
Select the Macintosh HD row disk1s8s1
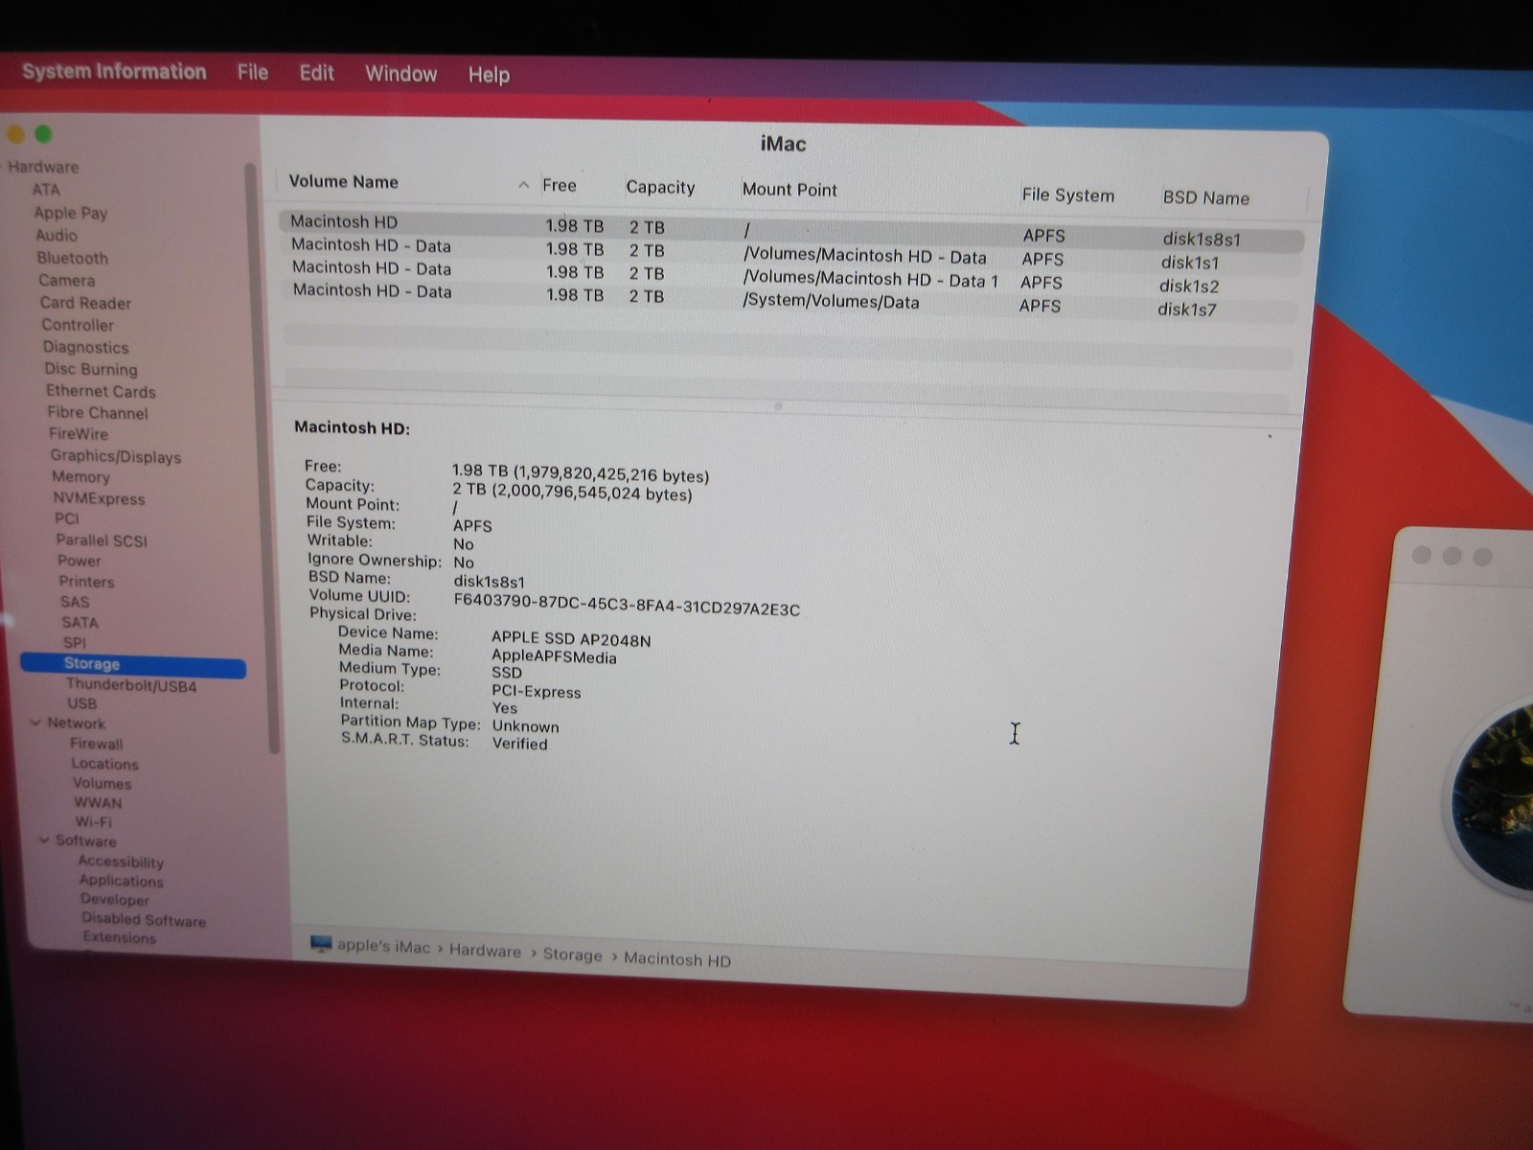tap(791, 230)
